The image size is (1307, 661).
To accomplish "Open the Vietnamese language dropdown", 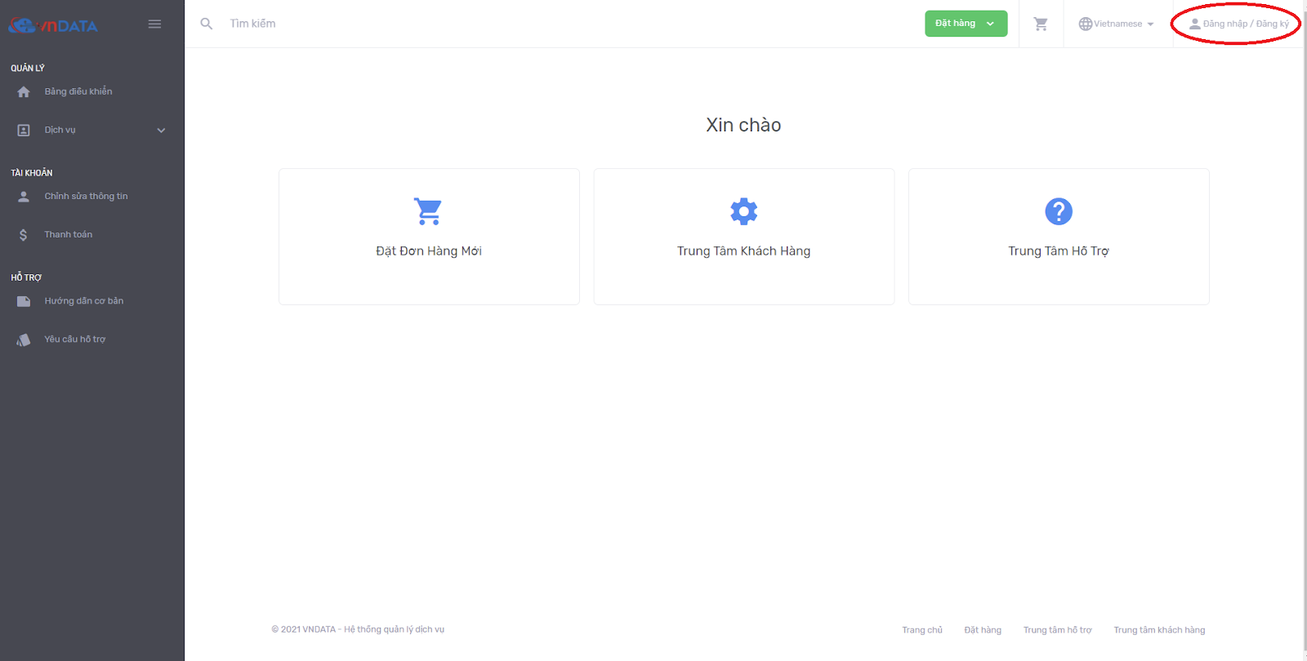I will (x=1117, y=24).
